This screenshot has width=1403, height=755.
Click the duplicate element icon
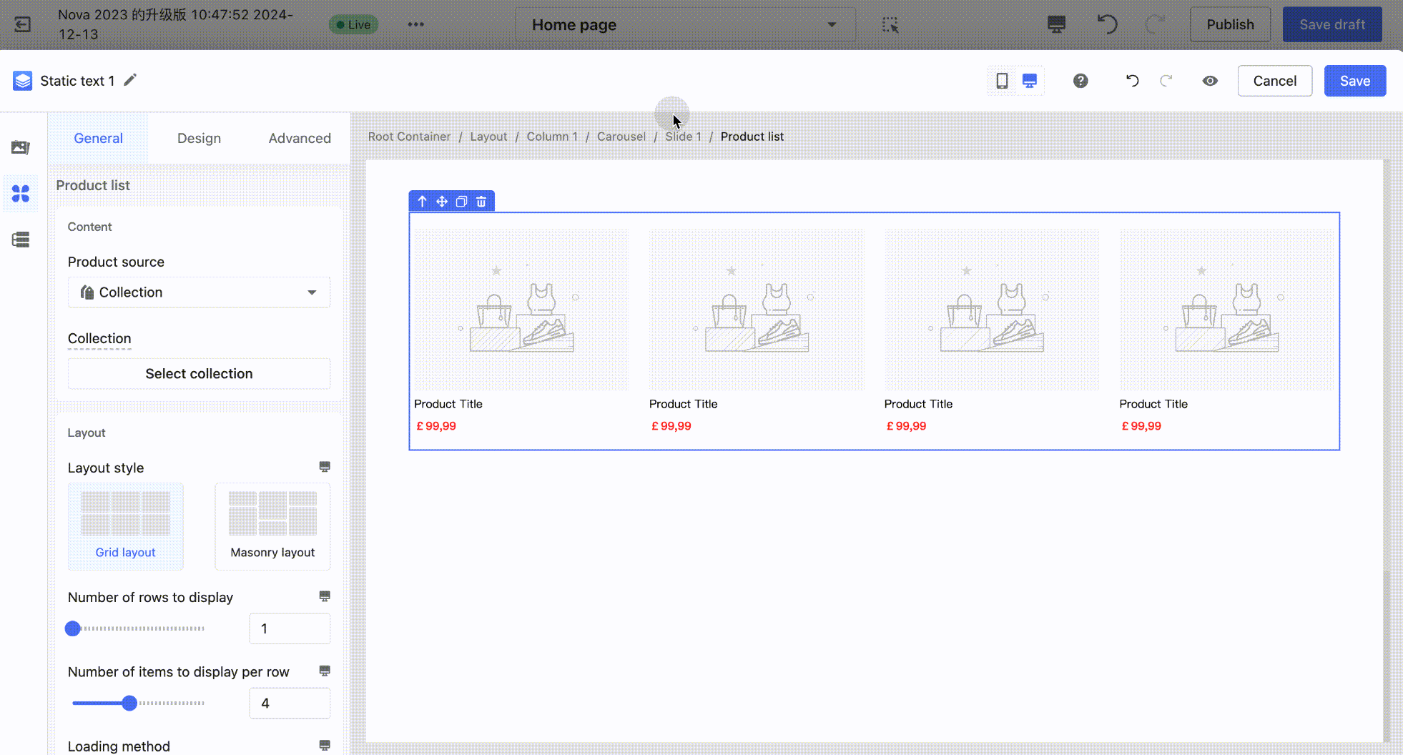[462, 202]
